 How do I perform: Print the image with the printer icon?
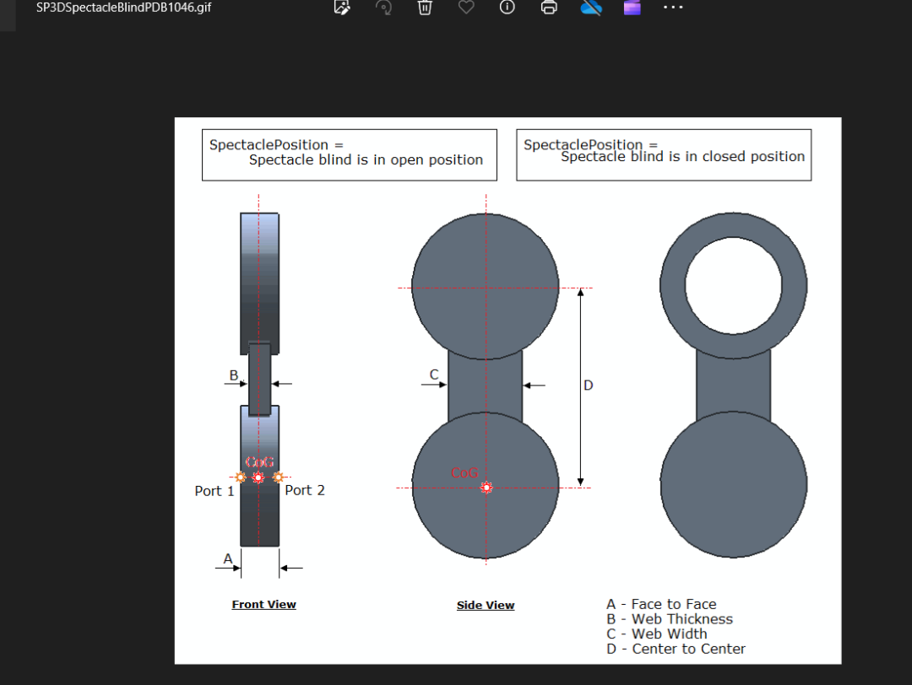click(x=549, y=7)
